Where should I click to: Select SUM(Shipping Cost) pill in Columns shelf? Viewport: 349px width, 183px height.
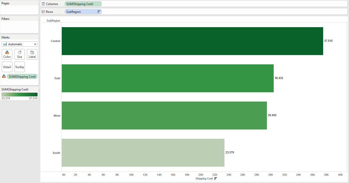pyautogui.click(x=83, y=4)
